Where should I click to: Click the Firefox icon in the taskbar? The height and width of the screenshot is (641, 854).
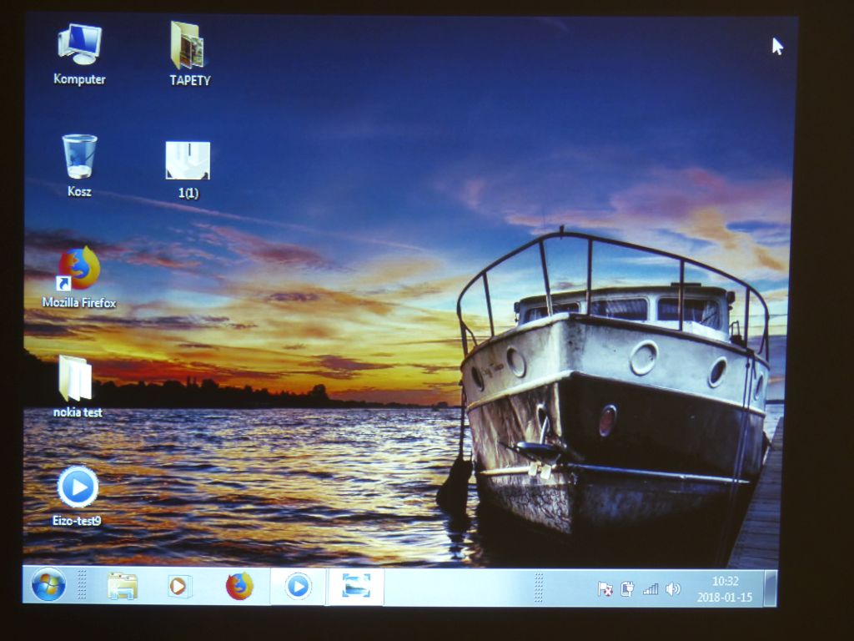239,586
